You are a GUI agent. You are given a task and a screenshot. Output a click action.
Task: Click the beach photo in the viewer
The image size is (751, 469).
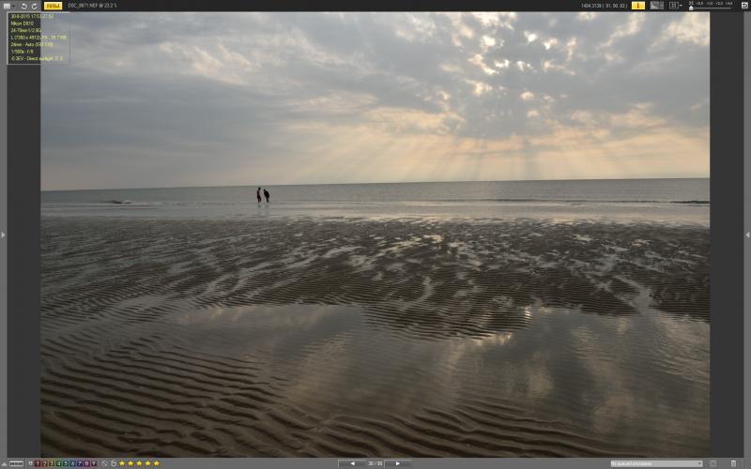[375, 234]
